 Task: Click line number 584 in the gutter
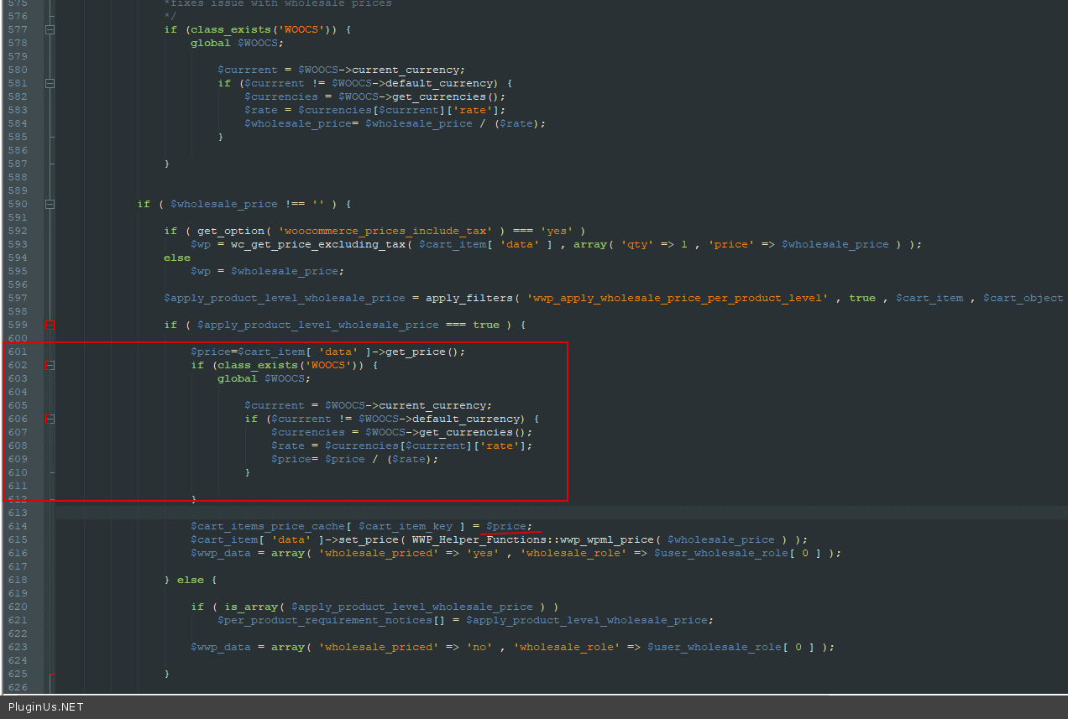[18, 123]
